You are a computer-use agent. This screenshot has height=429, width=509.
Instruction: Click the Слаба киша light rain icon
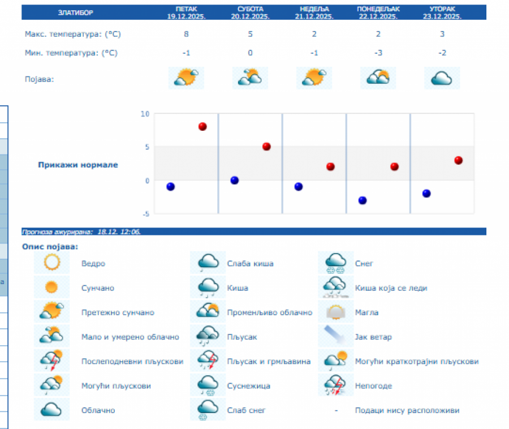click(x=208, y=263)
